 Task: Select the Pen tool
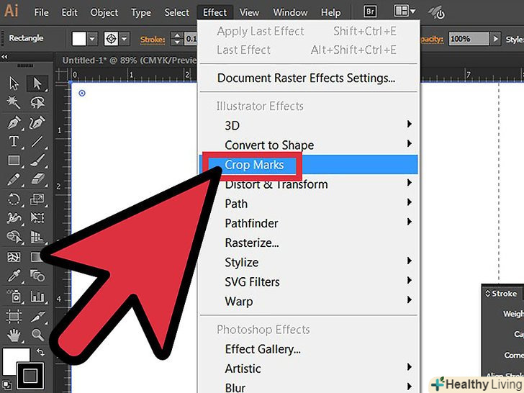tap(14, 122)
